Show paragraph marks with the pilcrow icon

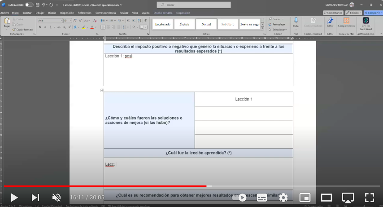coord(145,21)
